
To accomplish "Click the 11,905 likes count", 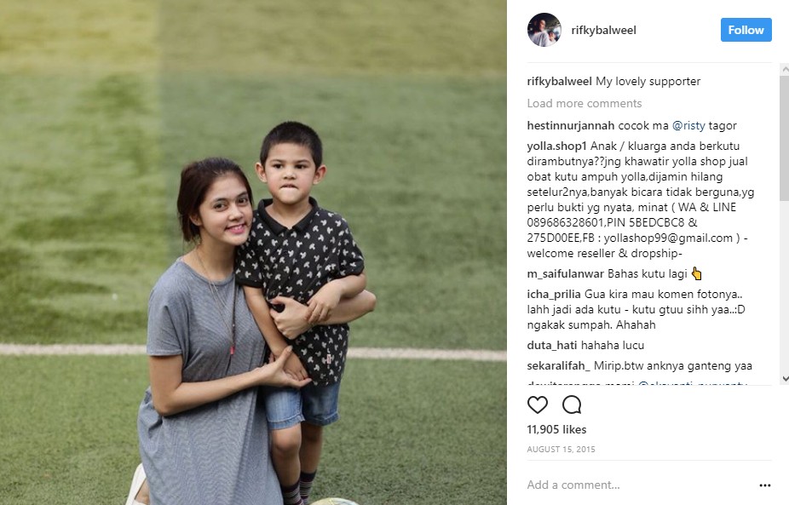I will (x=556, y=429).
